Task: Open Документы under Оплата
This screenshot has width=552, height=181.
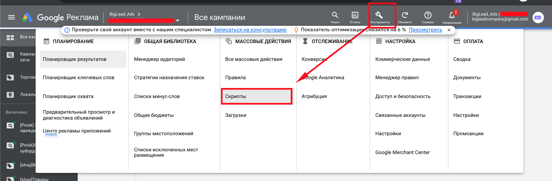Action: point(467,78)
